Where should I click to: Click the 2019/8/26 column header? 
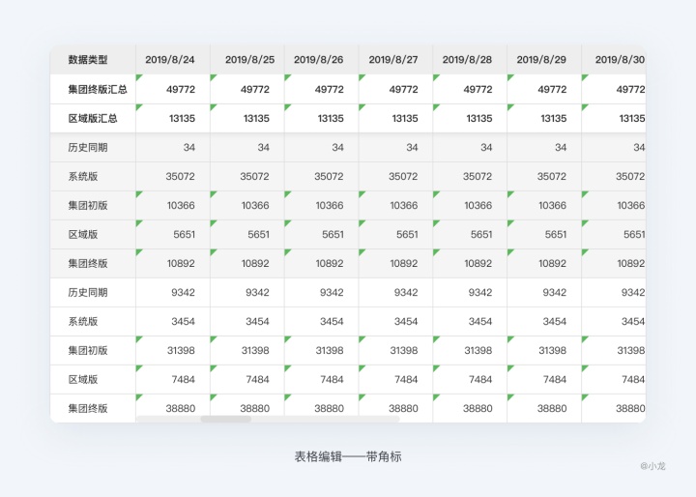[x=319, y=60]
